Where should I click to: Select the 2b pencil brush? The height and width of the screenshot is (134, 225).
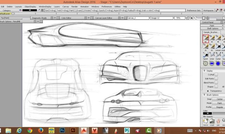pos(212,38)
